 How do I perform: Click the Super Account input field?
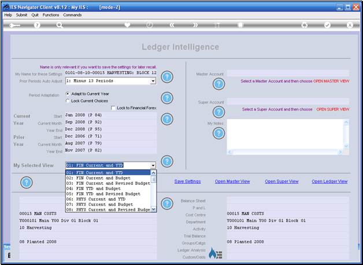pos(288,101)
